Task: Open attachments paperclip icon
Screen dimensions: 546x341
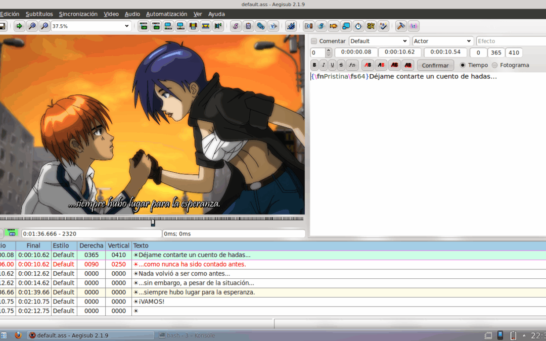Action: click(261, 26)
